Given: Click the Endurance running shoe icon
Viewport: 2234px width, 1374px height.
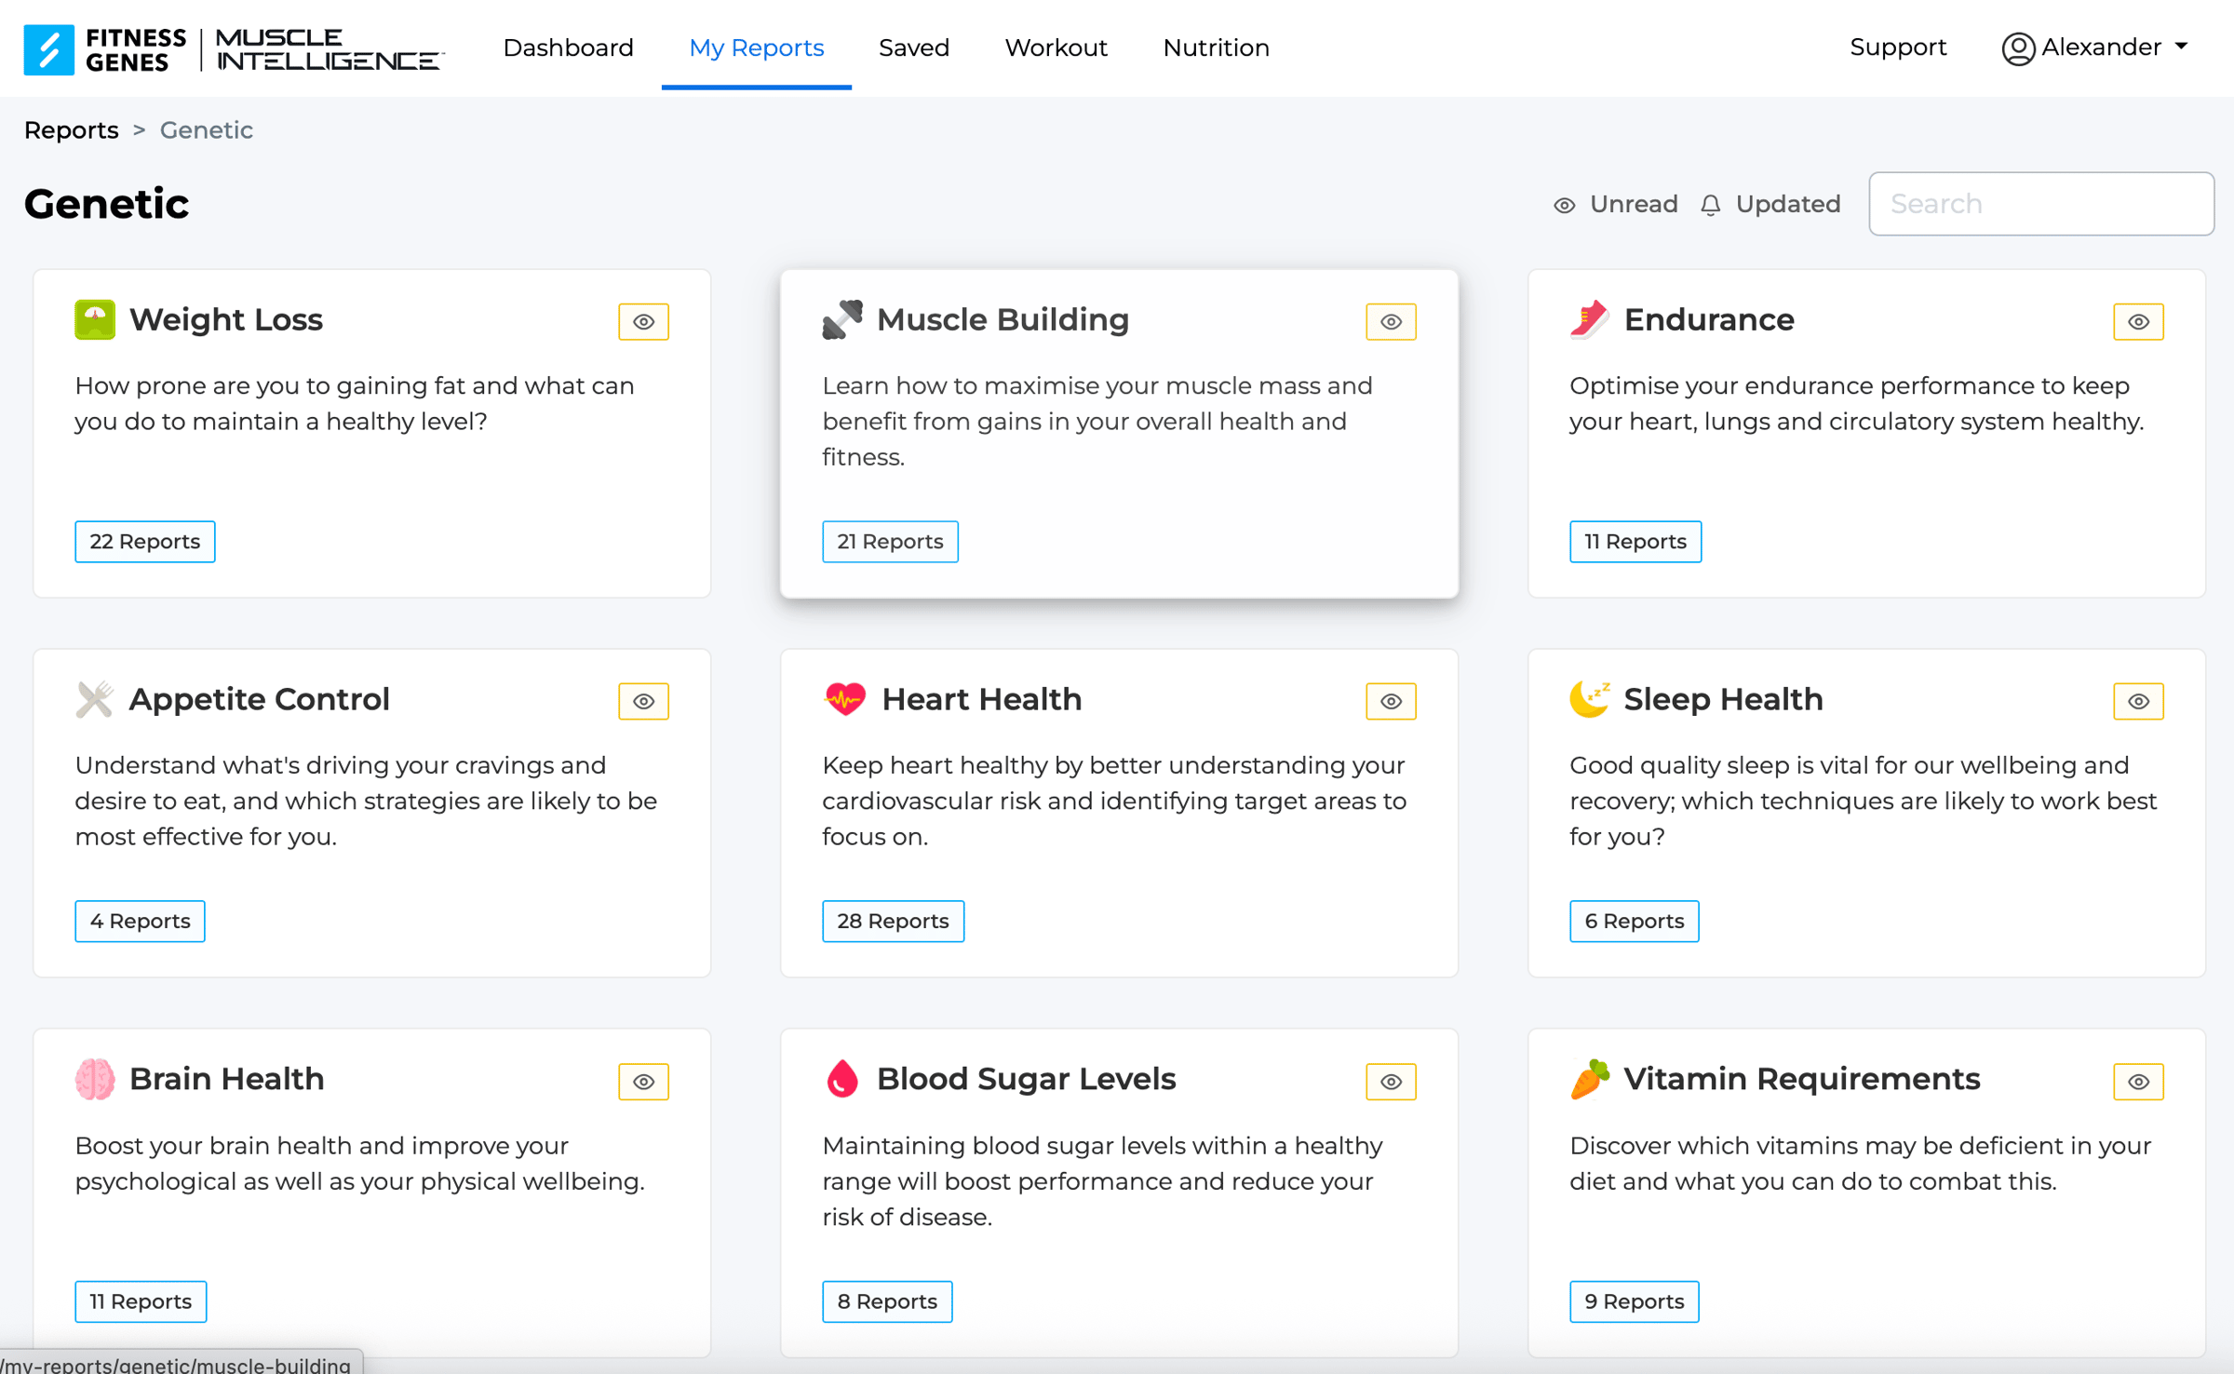Looking at the screenshot, I should pyautogui.click(x=1589, y=320).
